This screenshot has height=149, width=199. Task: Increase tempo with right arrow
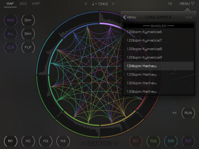click(x=113, y=4)
